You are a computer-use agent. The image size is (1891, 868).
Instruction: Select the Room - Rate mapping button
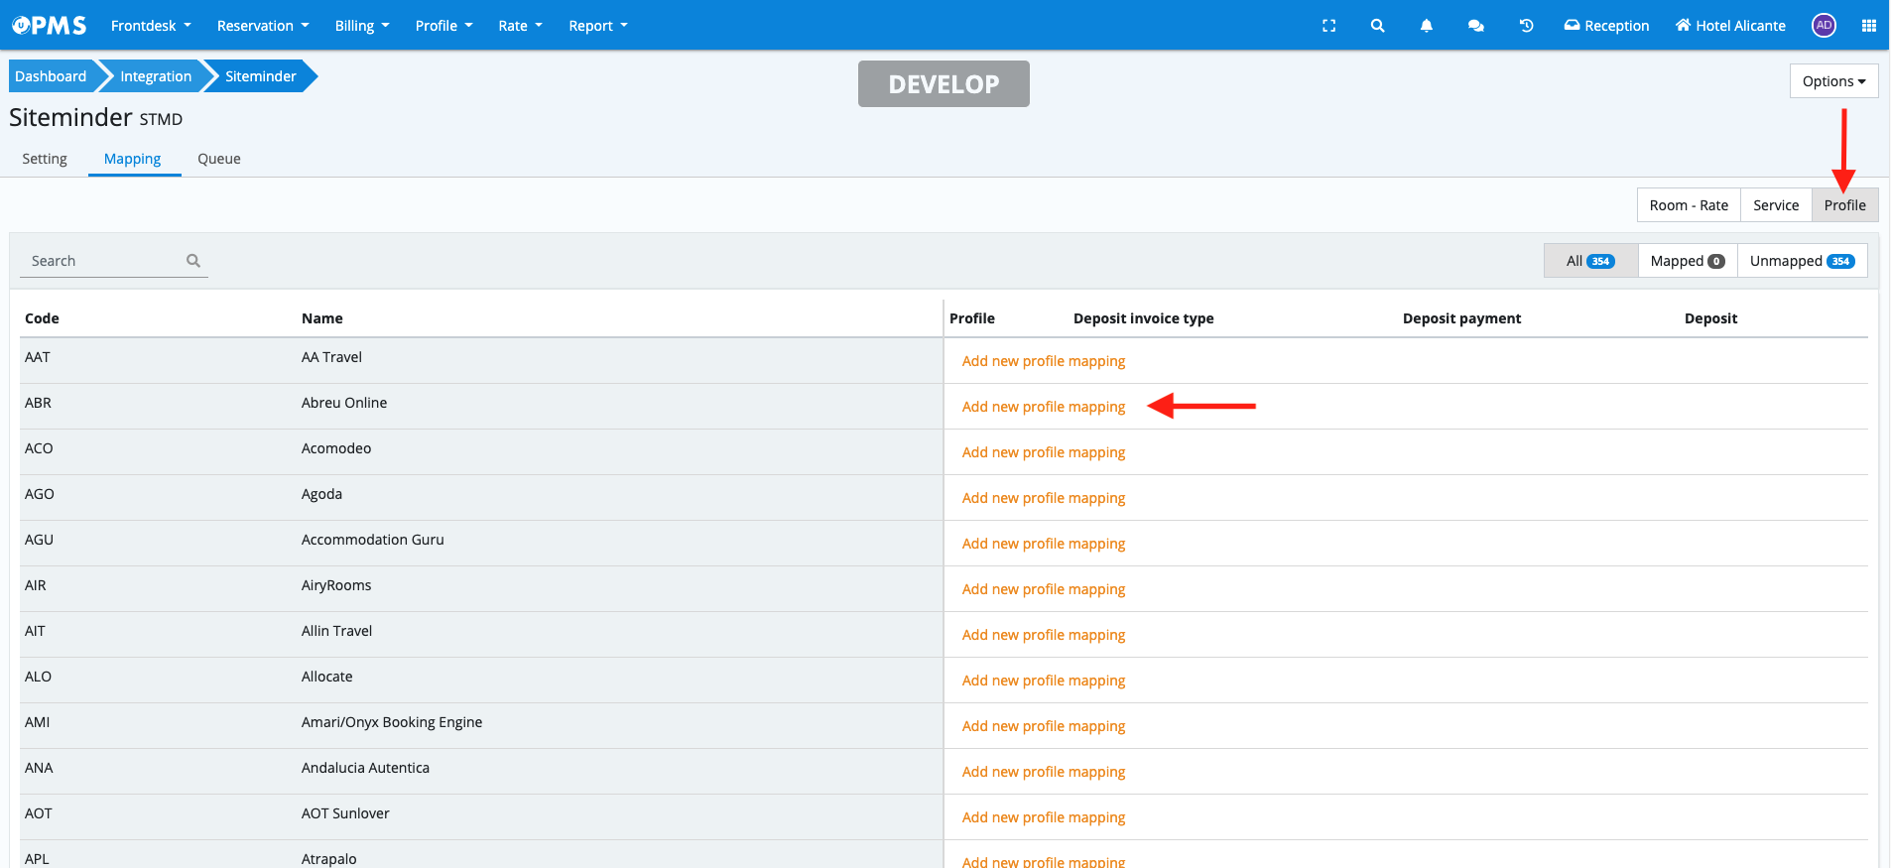[x=1688, y=205]
